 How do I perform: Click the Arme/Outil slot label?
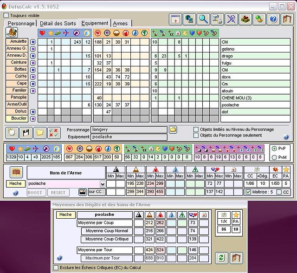click(x=17, y=104)
